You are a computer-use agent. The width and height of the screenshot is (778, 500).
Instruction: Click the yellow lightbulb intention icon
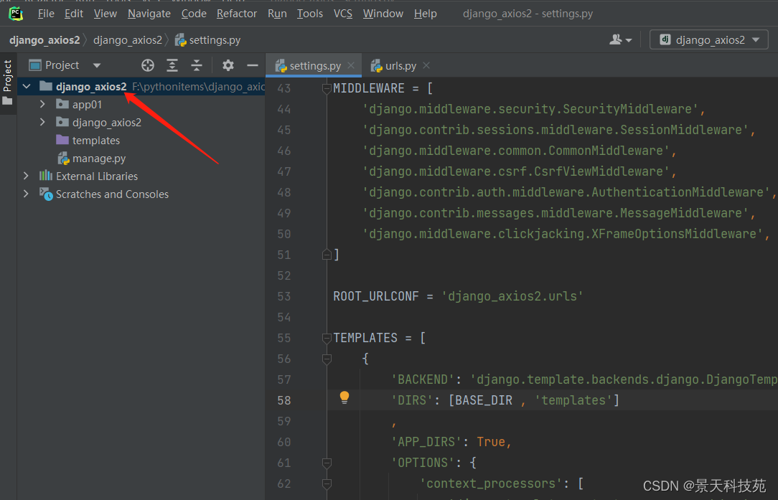[345, 397]
